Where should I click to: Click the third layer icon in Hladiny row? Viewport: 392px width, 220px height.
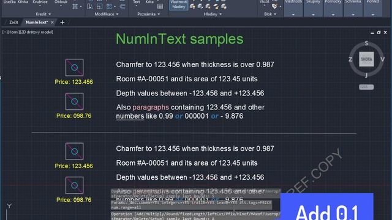click(208, 7)
